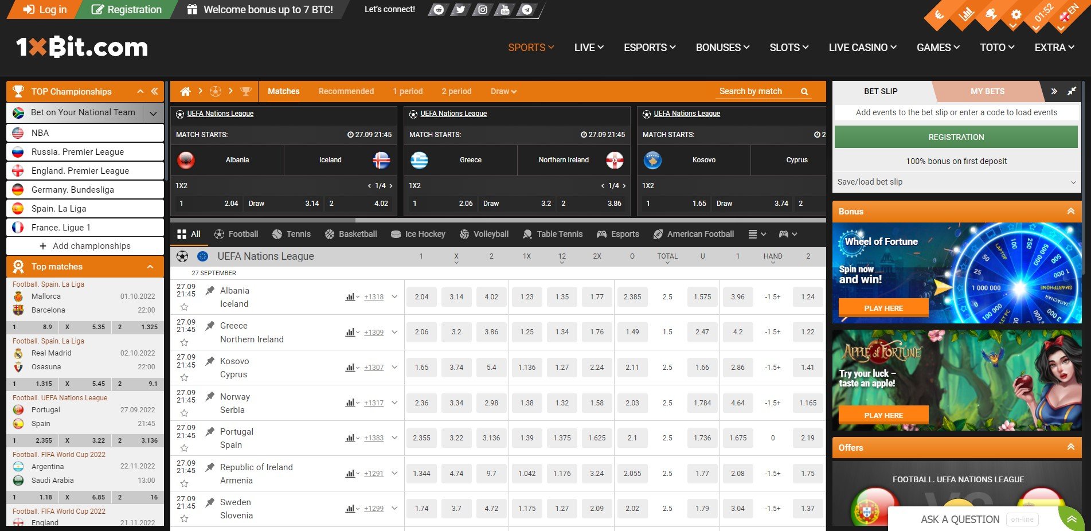The width and height of the screenshot is (1091, 531).
Task: Open the EN language selector
Action: (x=1069, y=14)
